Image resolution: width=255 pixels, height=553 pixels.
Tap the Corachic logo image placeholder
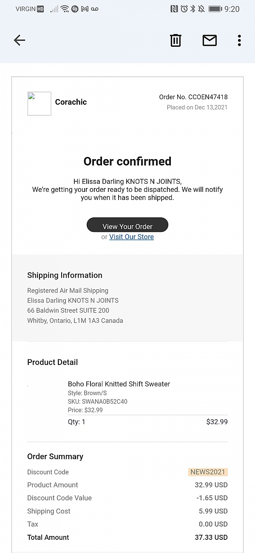39,103
